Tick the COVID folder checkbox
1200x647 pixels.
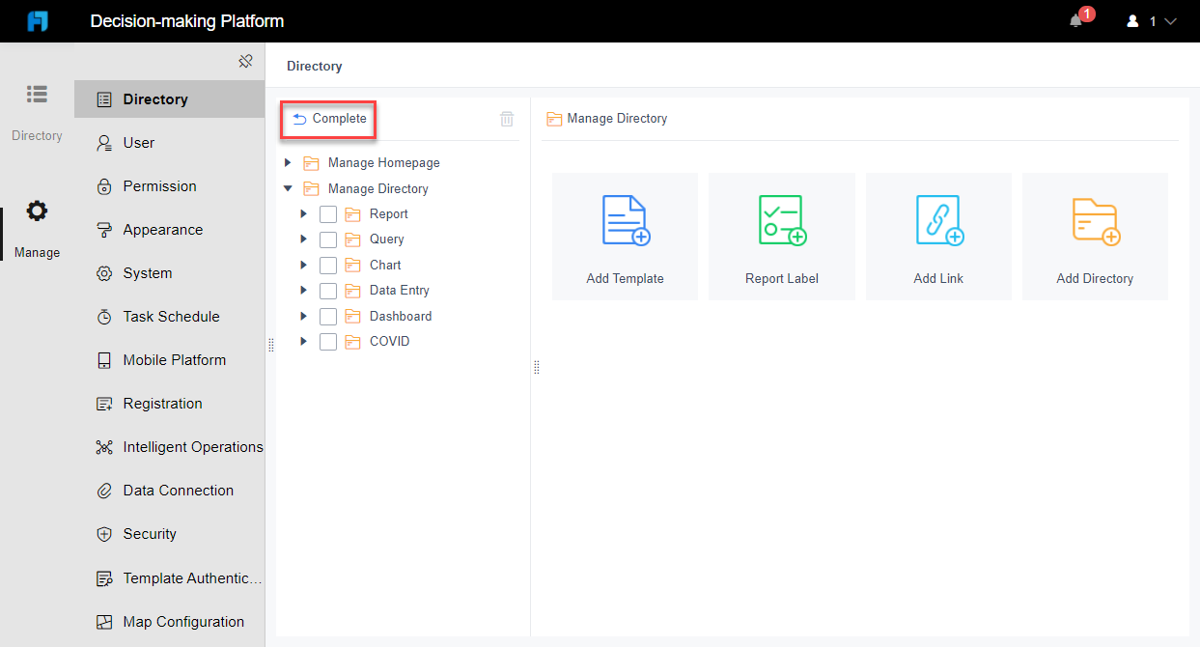pos(328,342)
